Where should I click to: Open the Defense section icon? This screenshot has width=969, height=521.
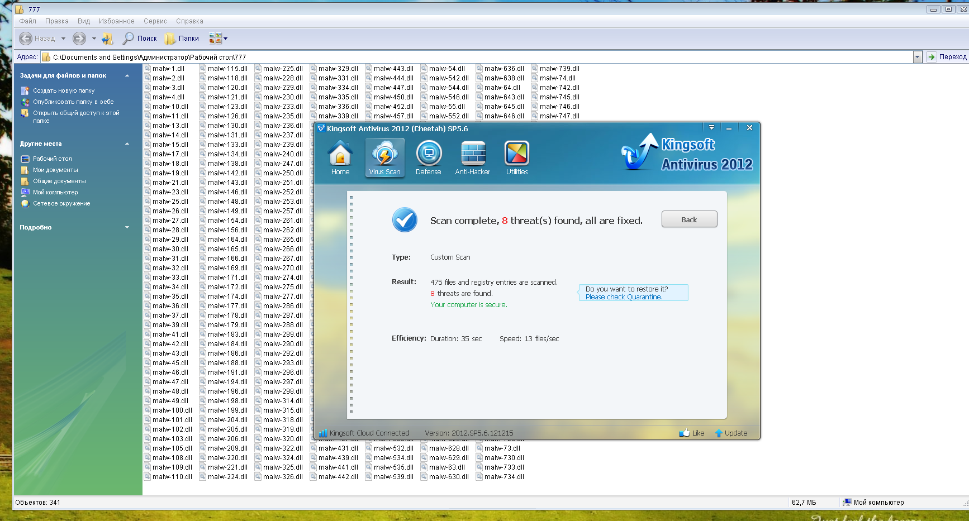429,157
